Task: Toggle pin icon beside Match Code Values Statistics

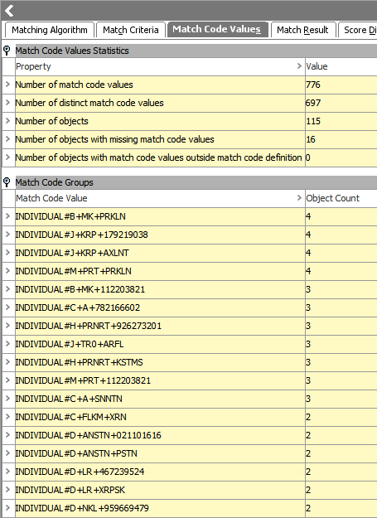Action: click(x=7, y=51)
